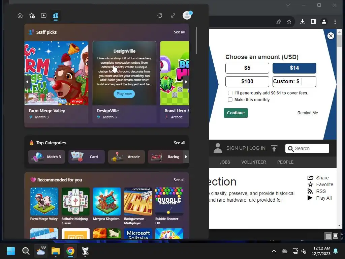Open Backgammon Multiplayer game icon

pos(138,201)
